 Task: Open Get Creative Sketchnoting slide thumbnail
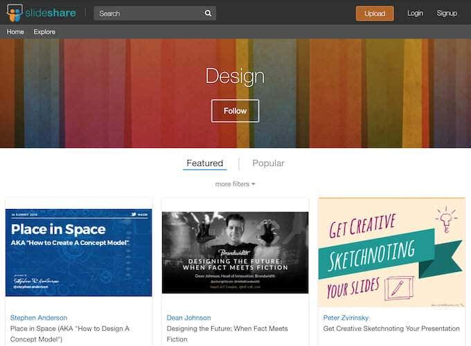pyautogui.click(x=391, y=252)
